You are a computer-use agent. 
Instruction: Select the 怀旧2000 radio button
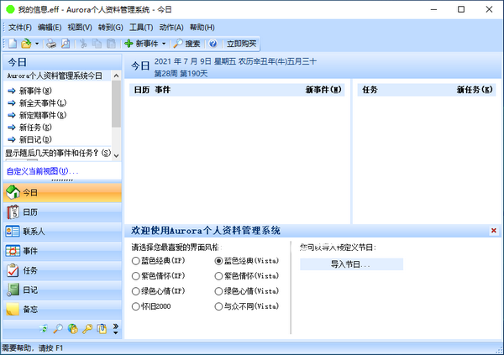coord(135,306)
